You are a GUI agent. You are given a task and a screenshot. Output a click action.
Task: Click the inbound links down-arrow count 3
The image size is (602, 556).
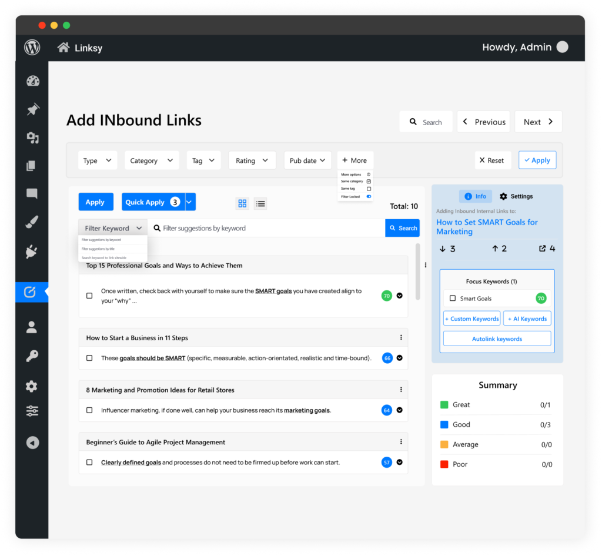[447, 249]
